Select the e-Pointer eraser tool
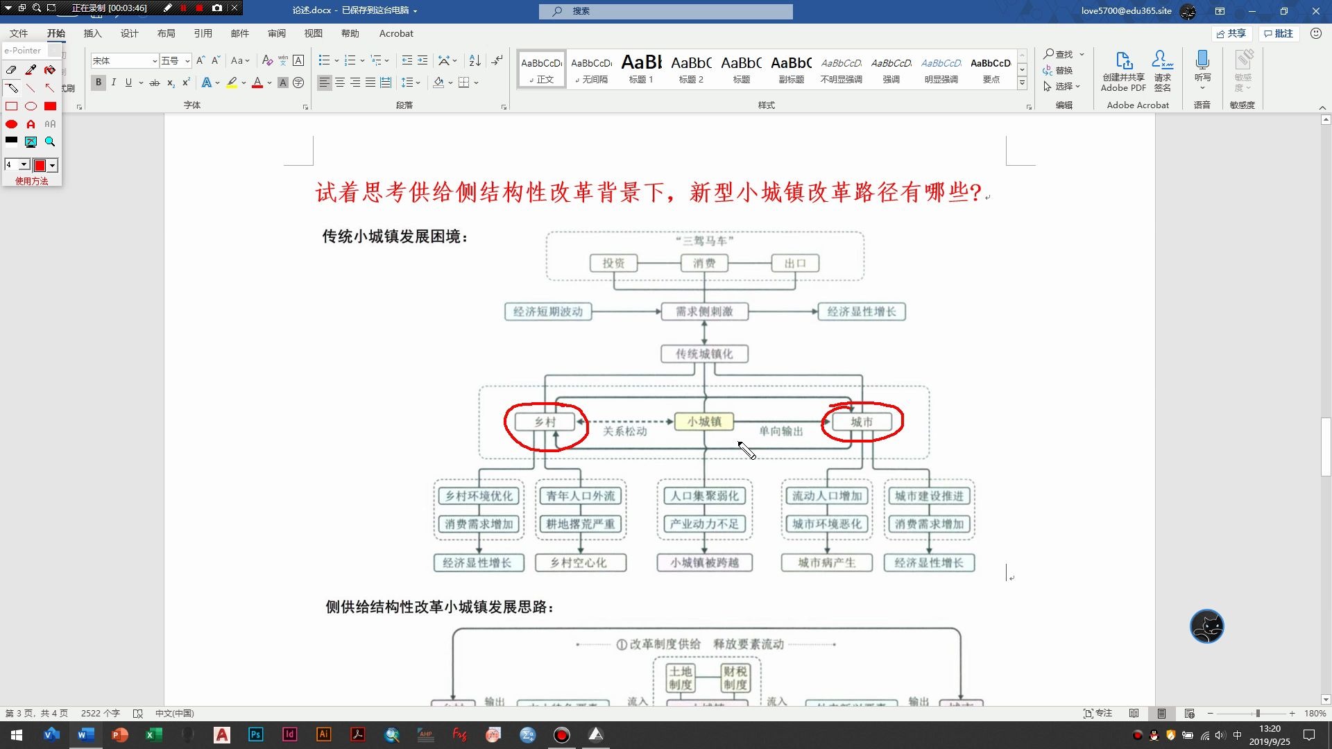This screenshot has width=1332, height=749. click(11, 70)
